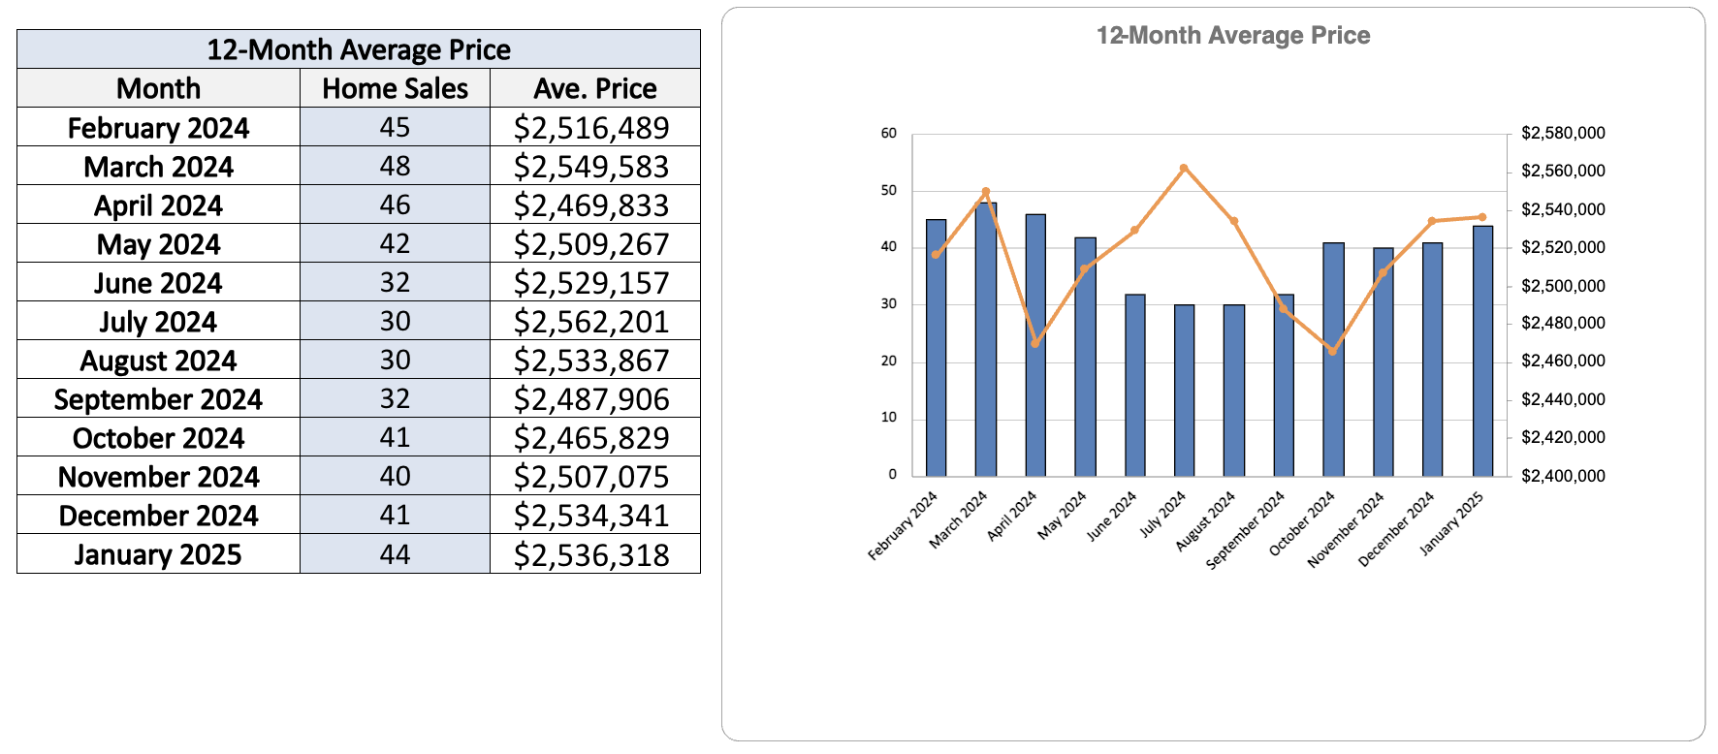Select the "May 2024" table cell
Image resolution: width=1718 pixels, height=754 pixels.
pyautogui.click(x=159, y=243)
